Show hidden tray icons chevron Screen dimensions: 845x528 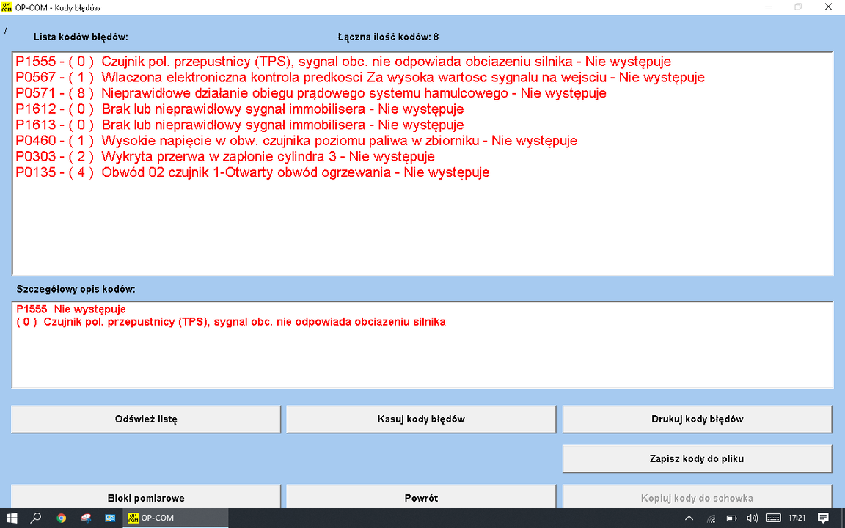point(689,518)
